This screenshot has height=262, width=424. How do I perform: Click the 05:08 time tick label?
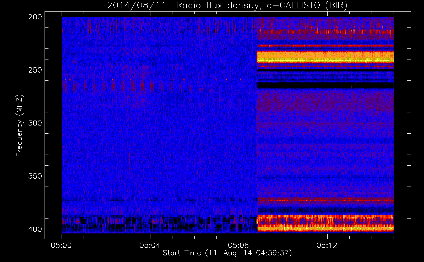[x=238, y=245]
